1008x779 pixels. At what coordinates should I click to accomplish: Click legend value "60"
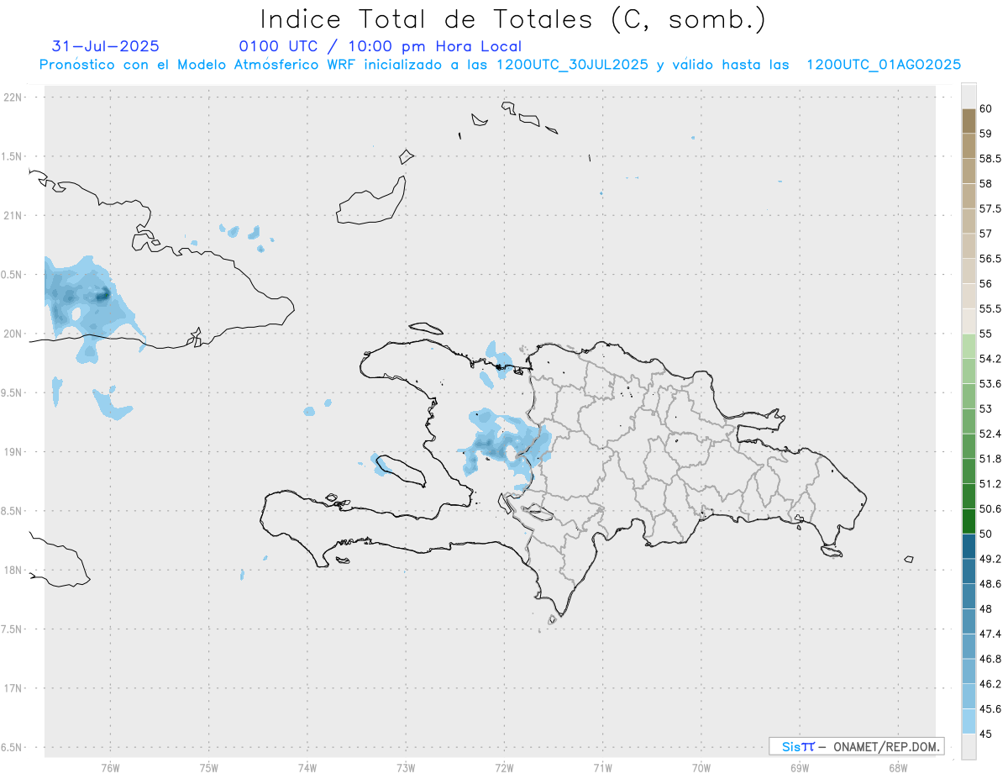click(x=986, y=108)
